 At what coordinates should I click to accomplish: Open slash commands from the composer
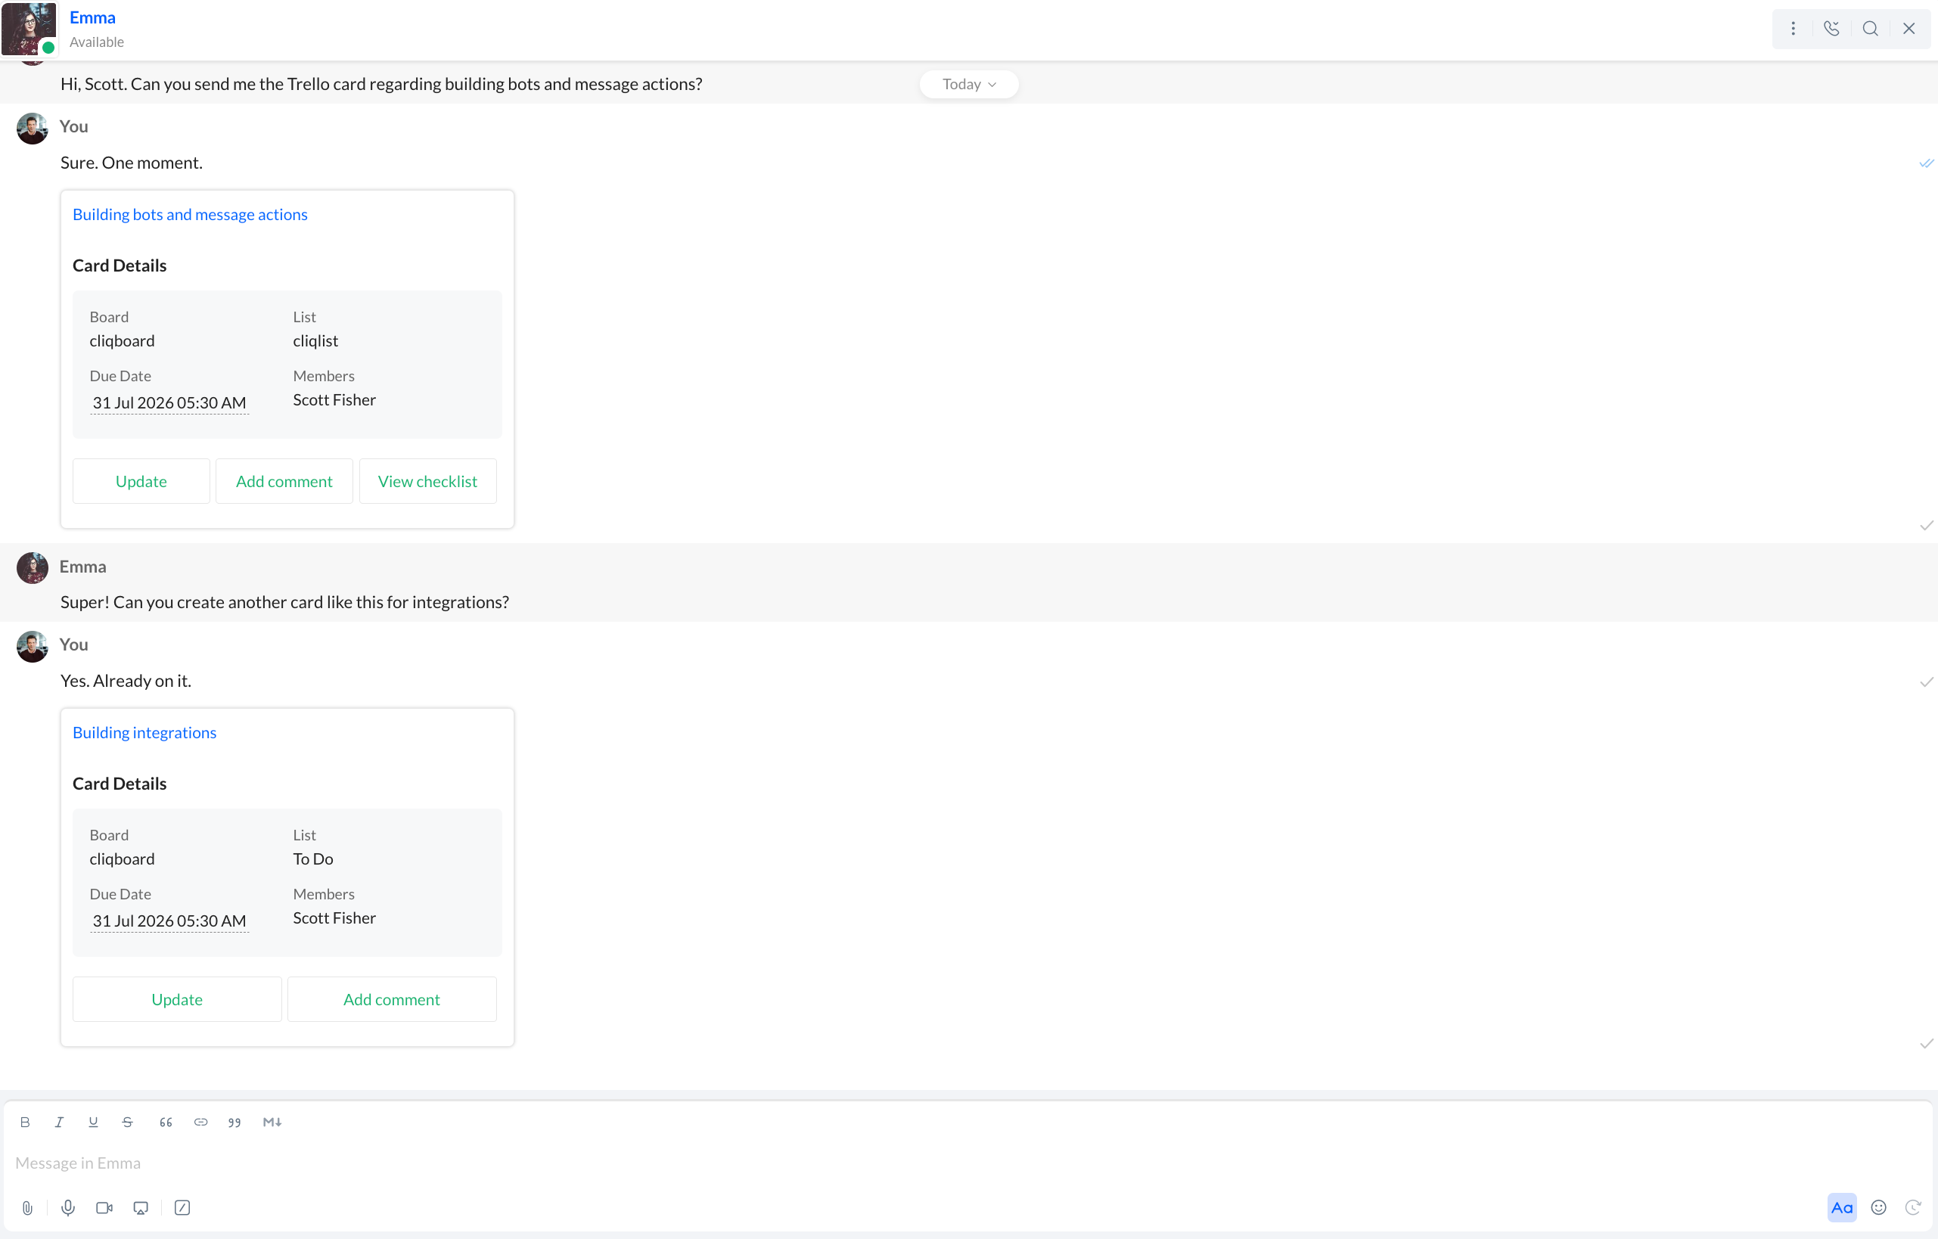coord(183,1208)
